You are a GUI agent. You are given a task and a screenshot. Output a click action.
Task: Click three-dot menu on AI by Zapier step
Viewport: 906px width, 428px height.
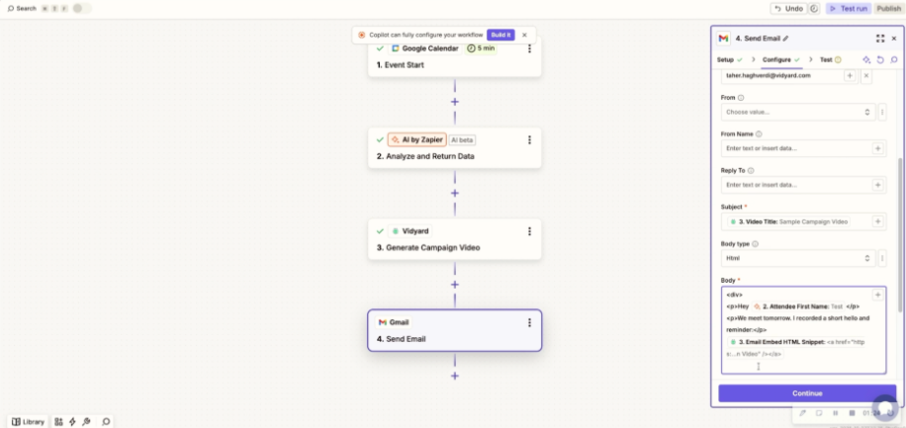[530, 140]
